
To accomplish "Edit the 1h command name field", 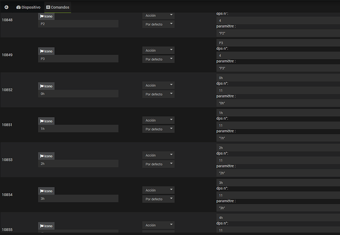I will (x=78, y=129).
